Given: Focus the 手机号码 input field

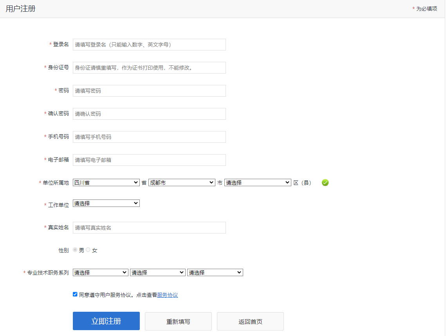Looking at the screenshot, I should pos(149,137).
